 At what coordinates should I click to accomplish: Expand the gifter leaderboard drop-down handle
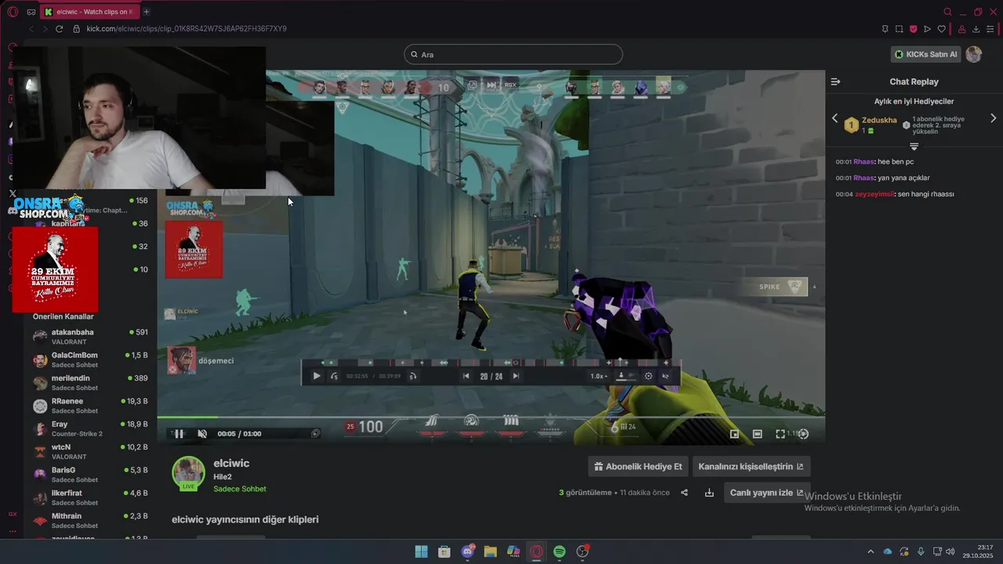coord(914,146)
